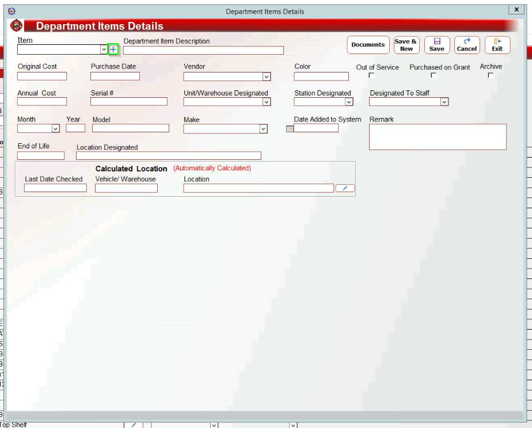Check the Archive checkbox
This screenshot has width=532, height=428.
[x=491, y=75]
